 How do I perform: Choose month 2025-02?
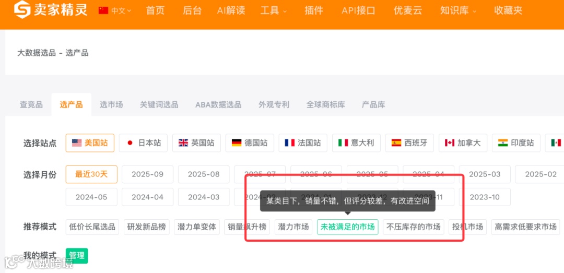[540, 174]
